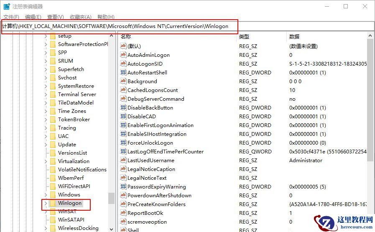The height and width of the screenshot is (232, 375).
Task: Click the scremoveoption string icon
Action: (123, 222)
